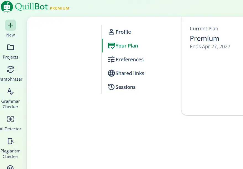Open the Grammar Checker icon
Viewport: 243px width, 169px height.
[11, 91]
